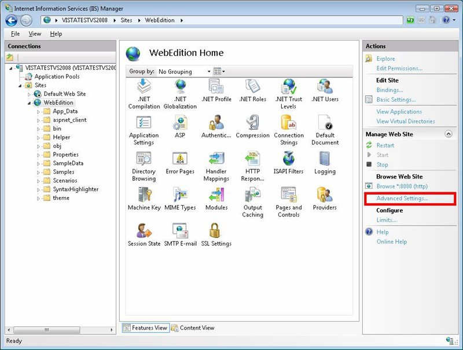The width and height of the screenshot is (463, 350).
Task: Open the Modules feature
Action: pos(216,199)
